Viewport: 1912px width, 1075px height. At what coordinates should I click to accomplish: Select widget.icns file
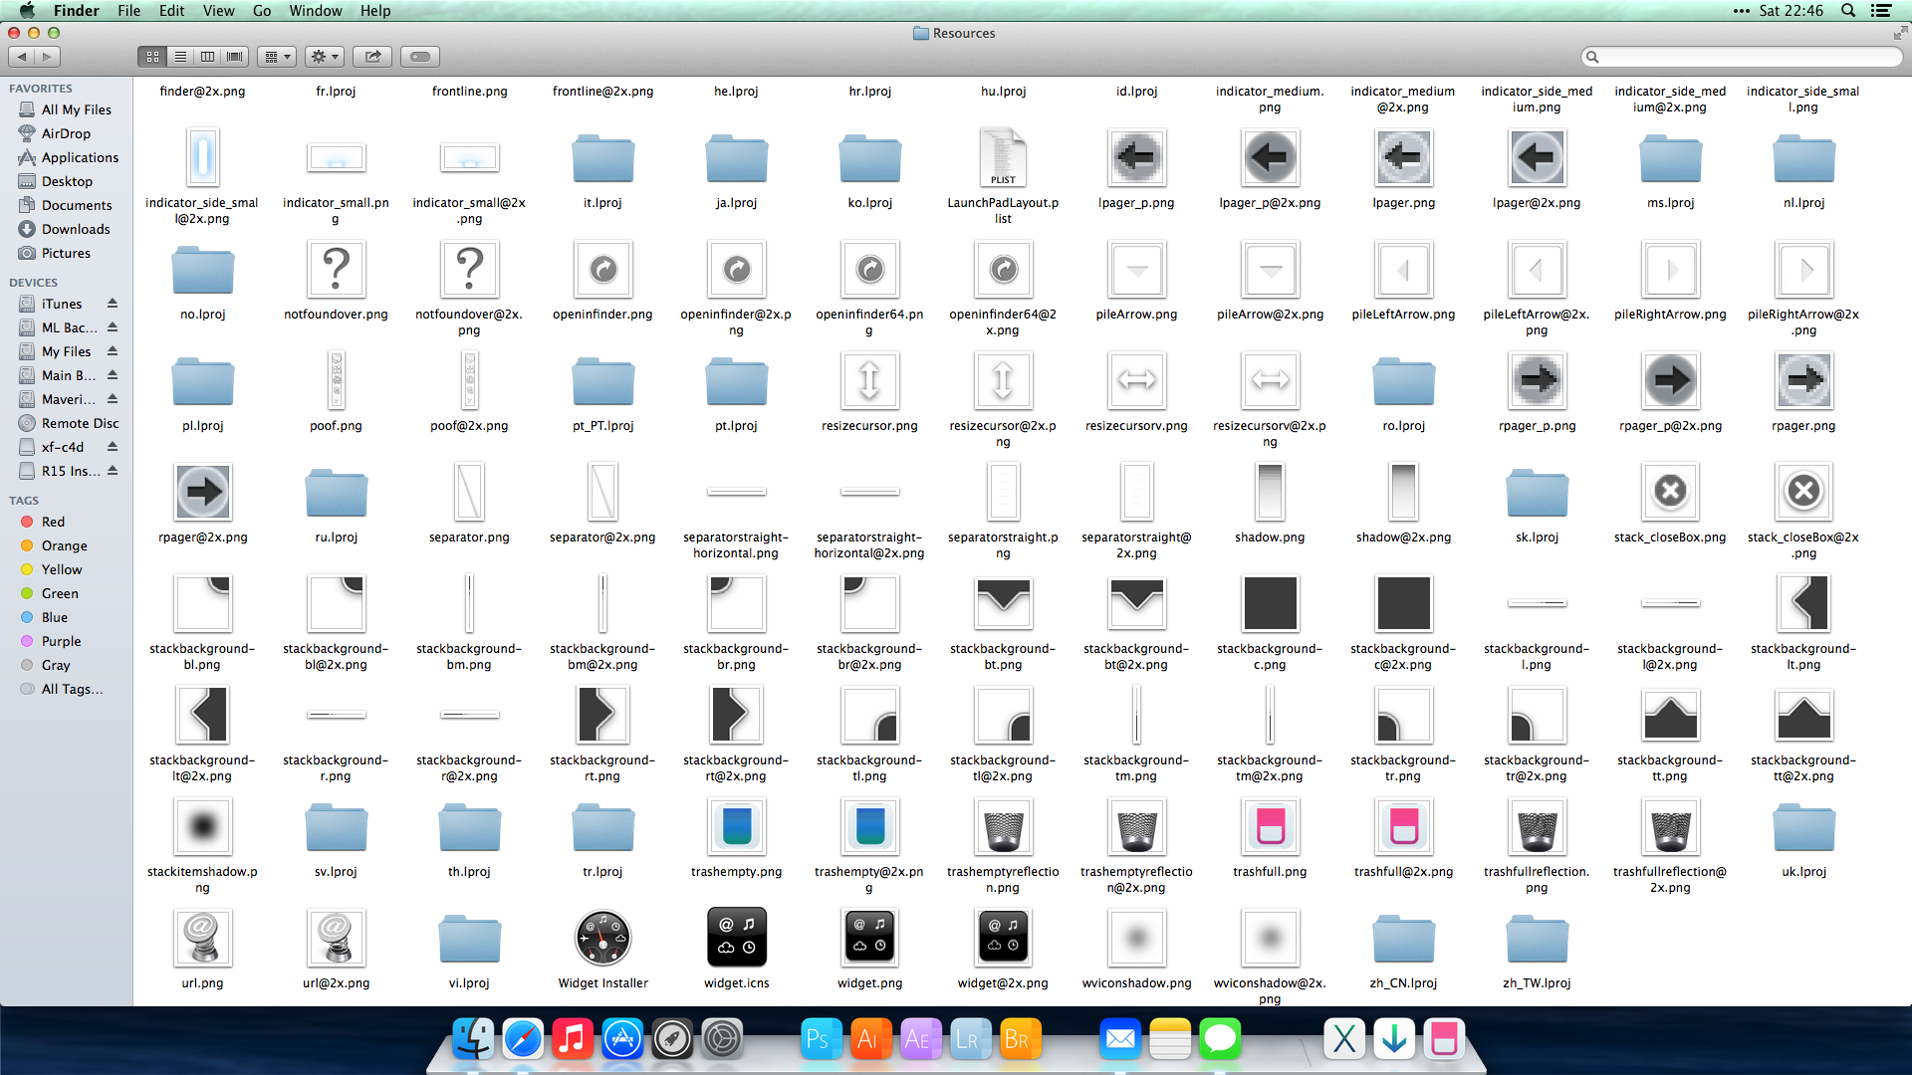[736, 938]
